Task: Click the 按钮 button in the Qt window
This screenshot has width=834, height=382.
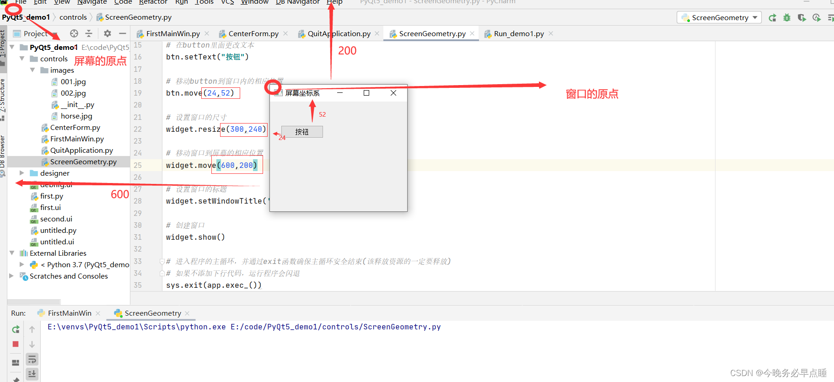Action: tap(302, 132)
